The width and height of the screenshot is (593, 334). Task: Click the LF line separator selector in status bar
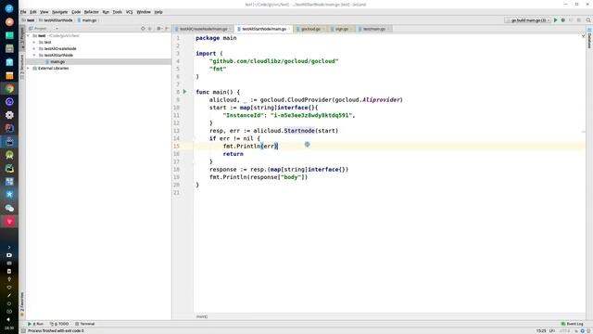(552, 331)
